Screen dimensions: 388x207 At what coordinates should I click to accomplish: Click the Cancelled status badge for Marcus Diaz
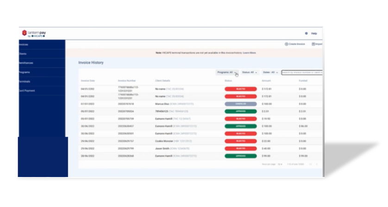240,104
